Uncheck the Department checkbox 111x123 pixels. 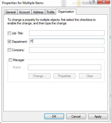[x=9, y=42]
